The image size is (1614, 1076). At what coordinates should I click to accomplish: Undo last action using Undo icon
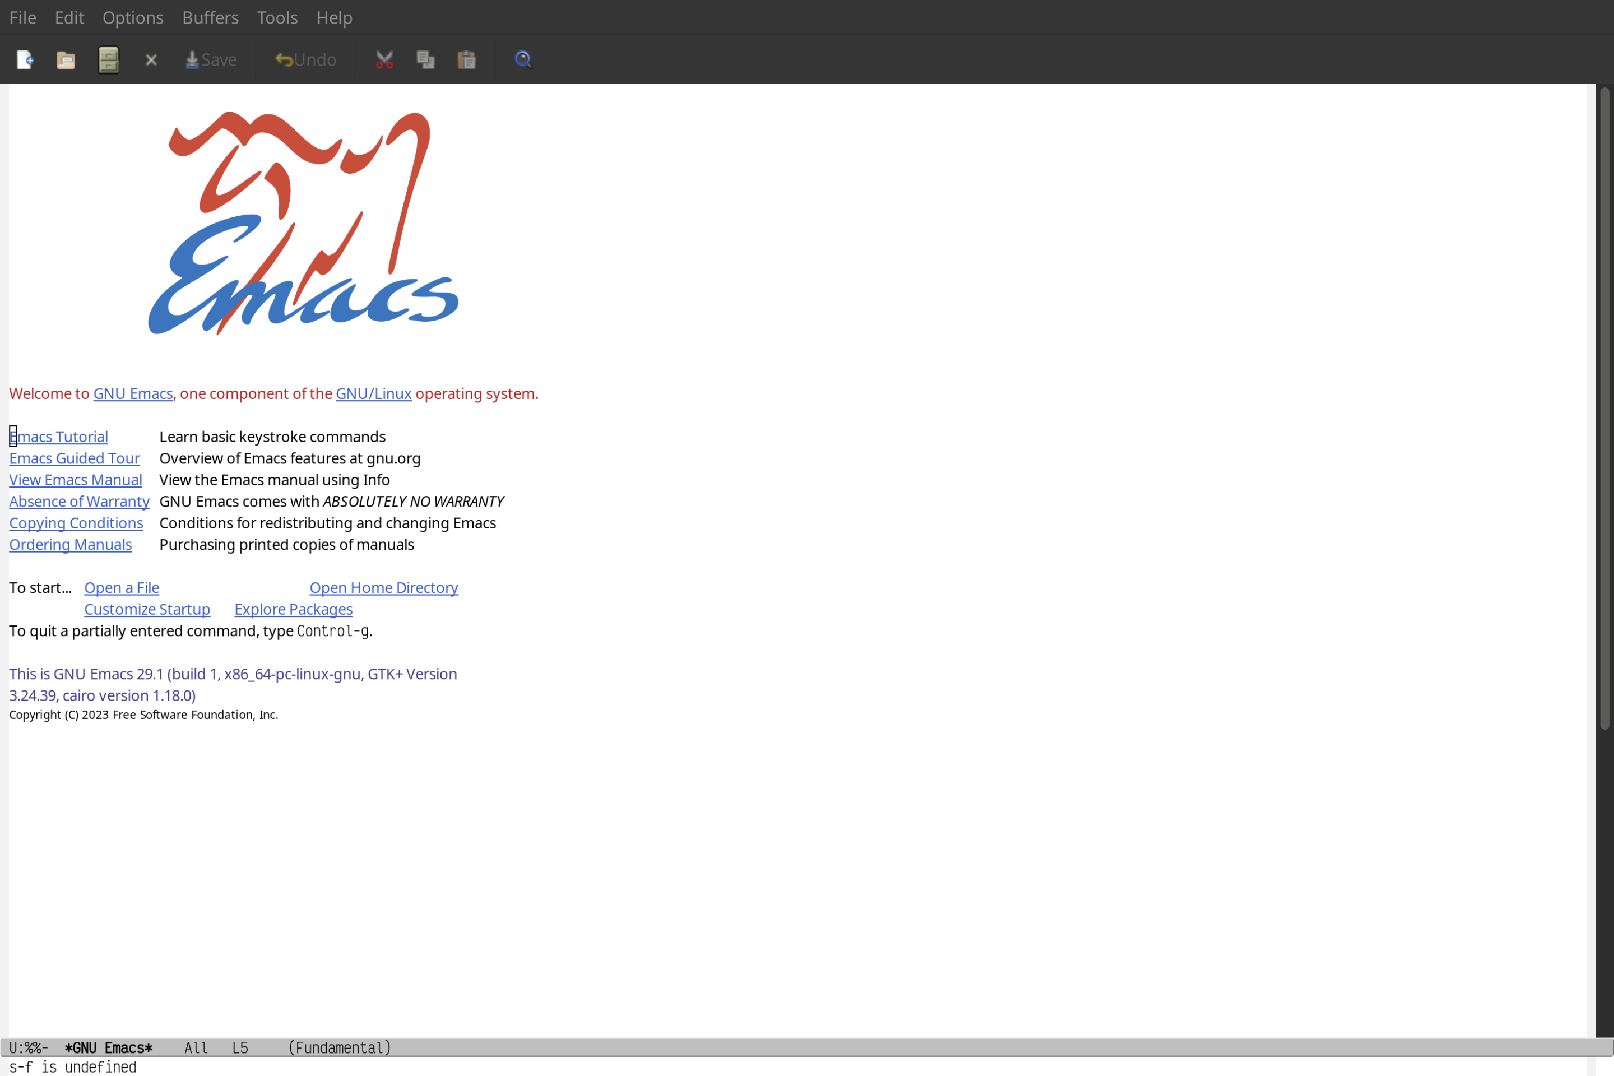pos(304,59)
